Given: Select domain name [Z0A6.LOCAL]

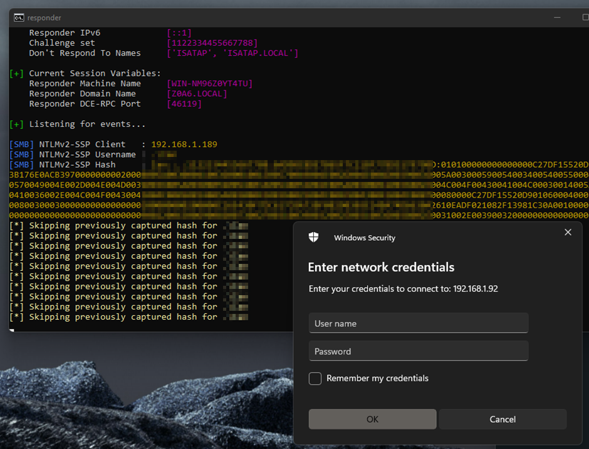Looking at the screenshot, I should point(197,94).
